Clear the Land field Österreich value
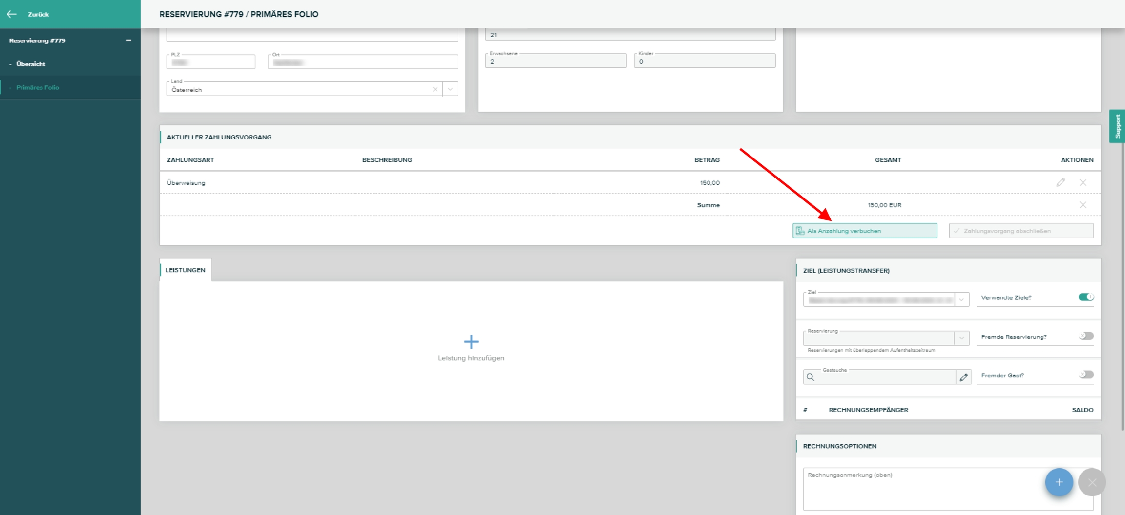 (435, 89)
